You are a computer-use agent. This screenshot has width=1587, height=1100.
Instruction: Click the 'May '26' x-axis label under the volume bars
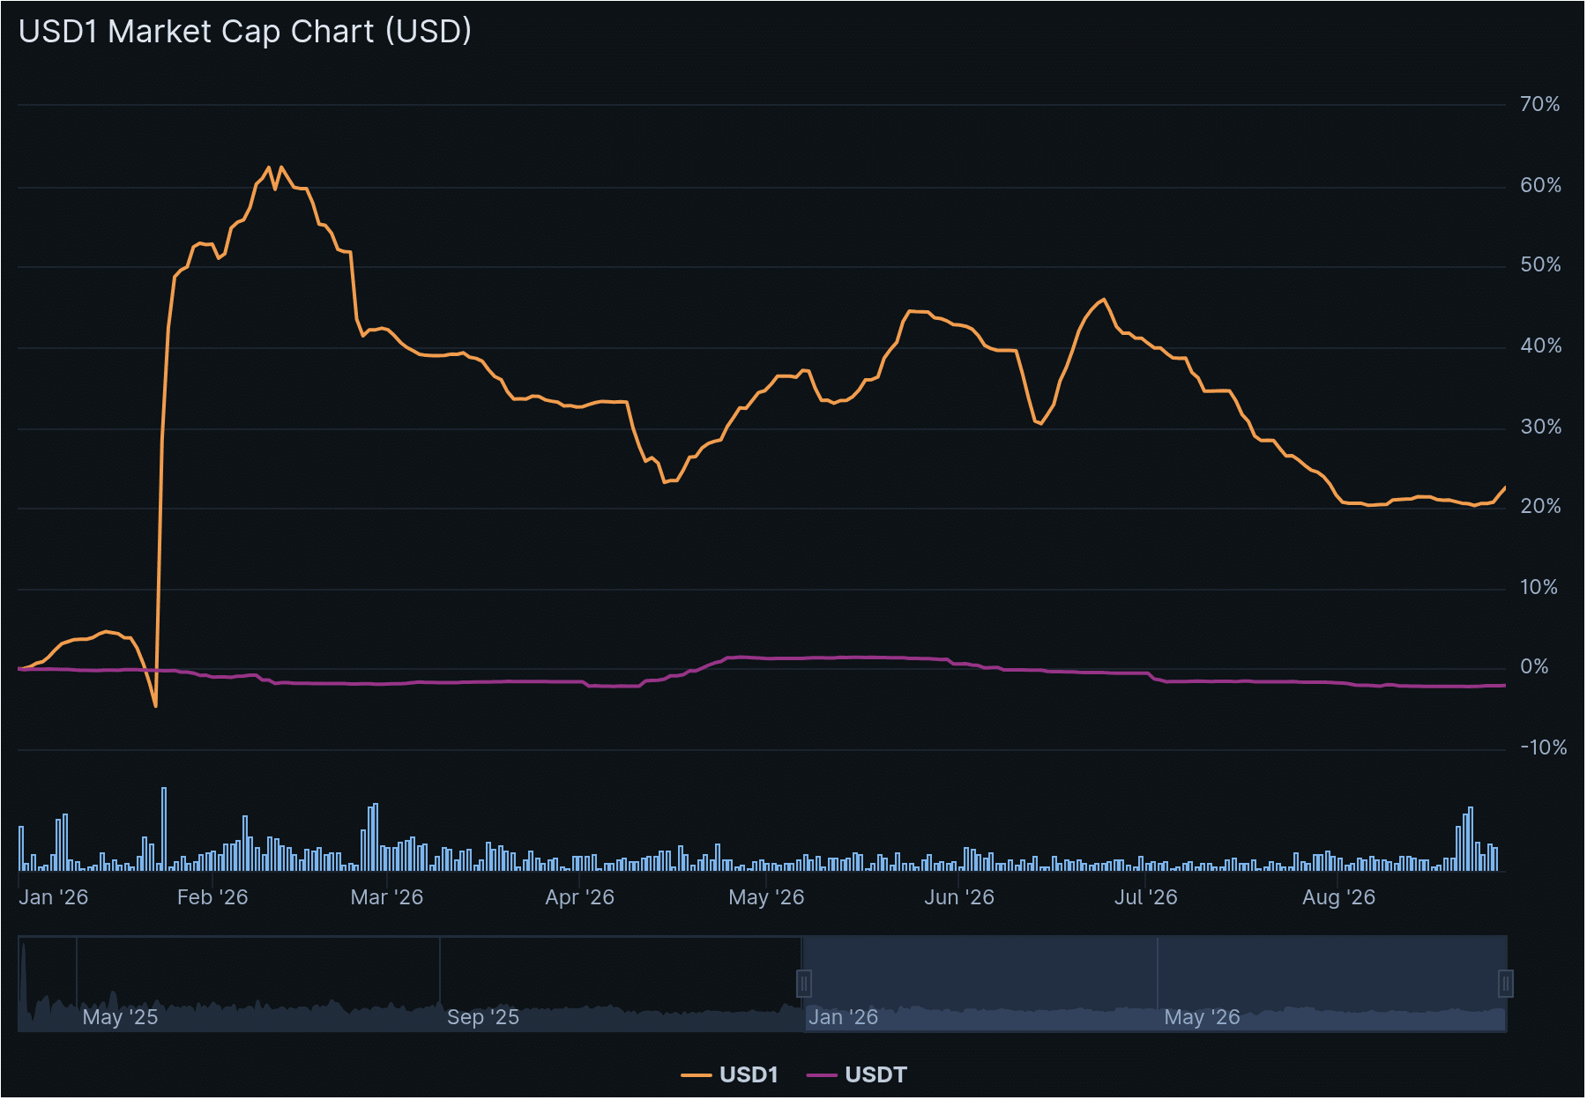pos(766,897)
